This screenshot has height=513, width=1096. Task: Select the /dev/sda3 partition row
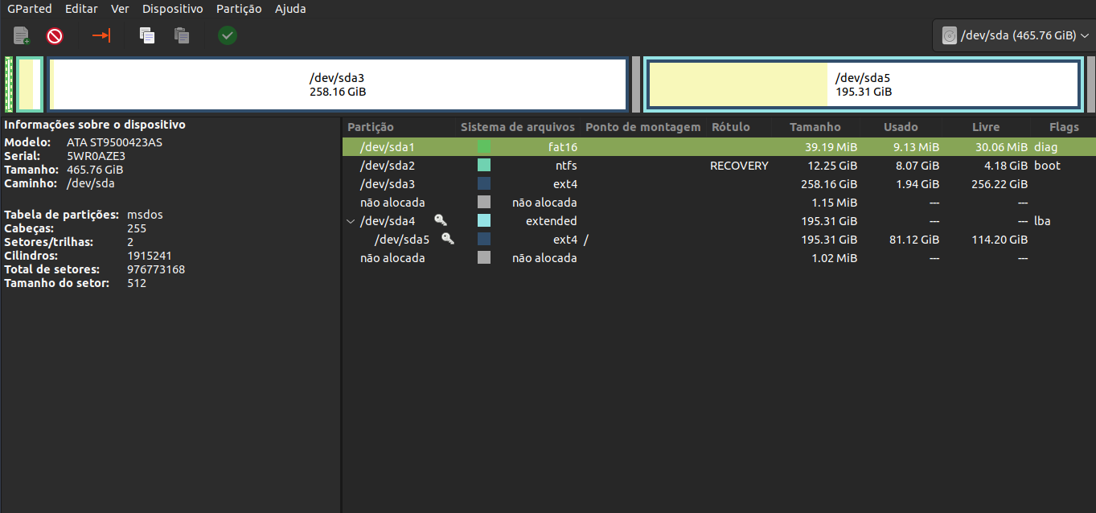click(719, 183)
